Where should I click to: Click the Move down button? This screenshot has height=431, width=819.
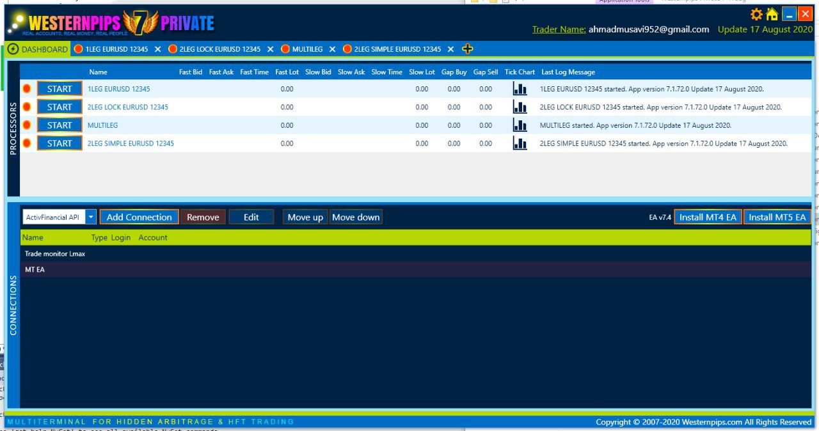[x=356, y=217]
